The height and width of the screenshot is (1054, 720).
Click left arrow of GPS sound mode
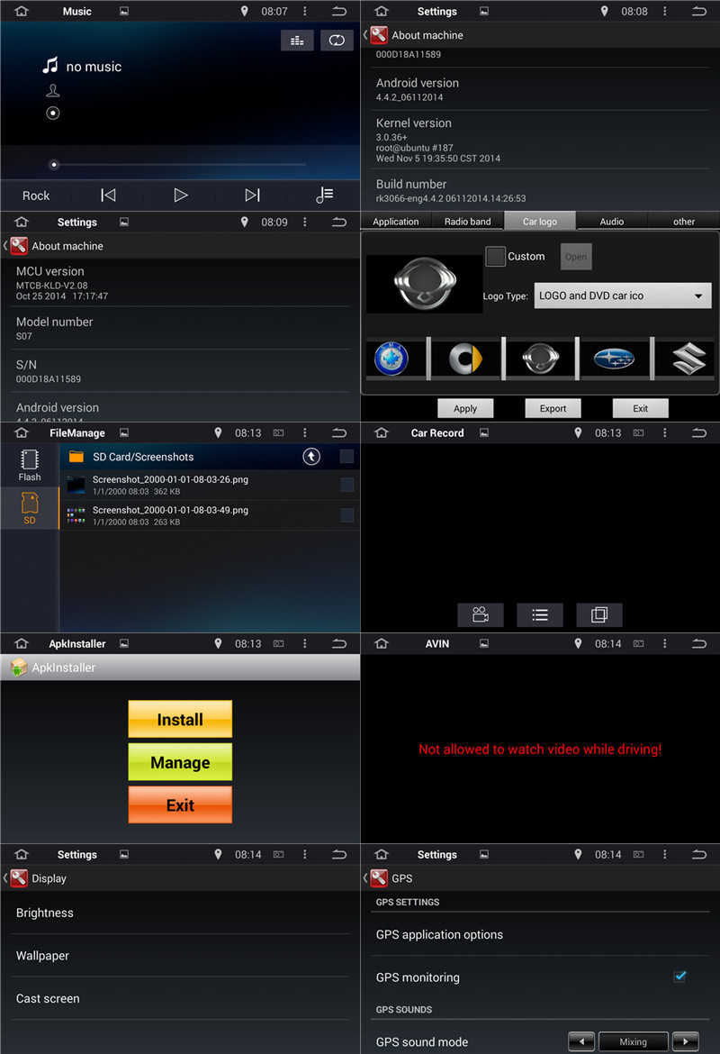point(581,1041)
